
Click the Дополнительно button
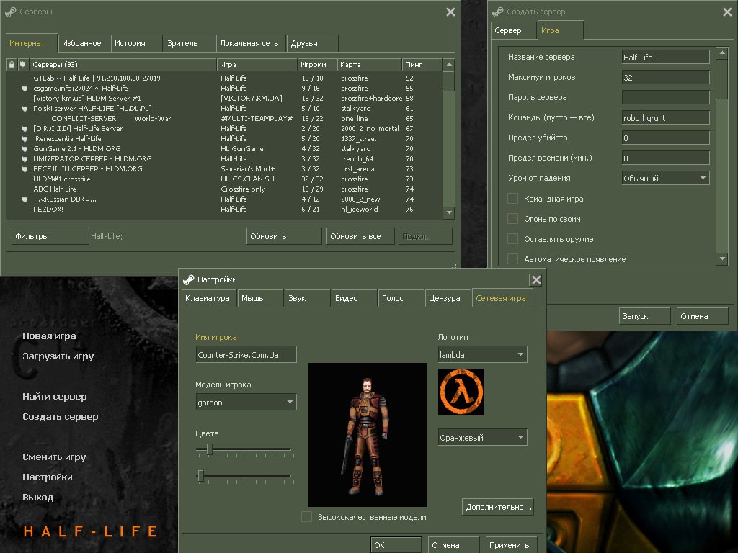(x=498, y=506)
